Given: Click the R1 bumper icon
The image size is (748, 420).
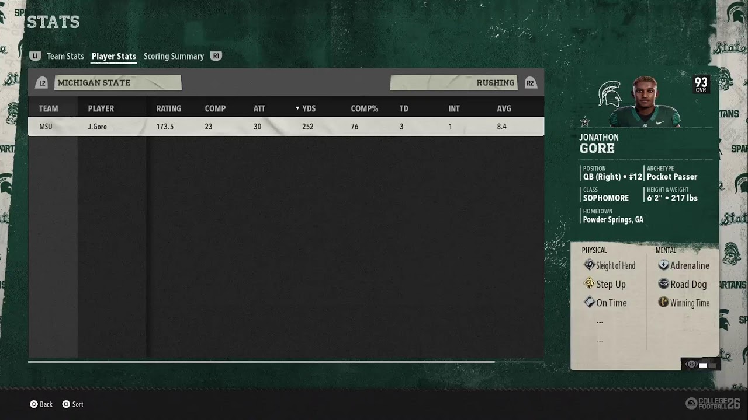Looking at the screenshot, I should coord(216,56).
